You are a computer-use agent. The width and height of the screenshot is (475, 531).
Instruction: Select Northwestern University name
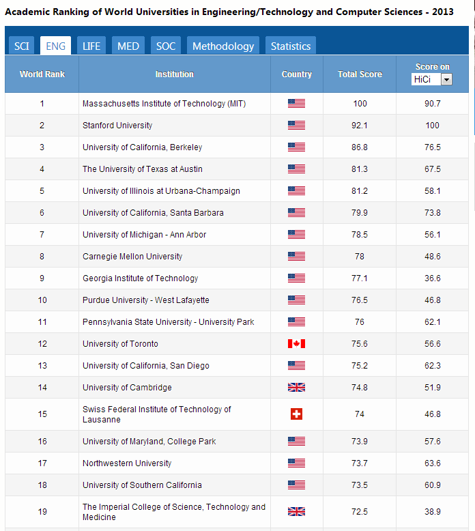[x=127, y=463]
